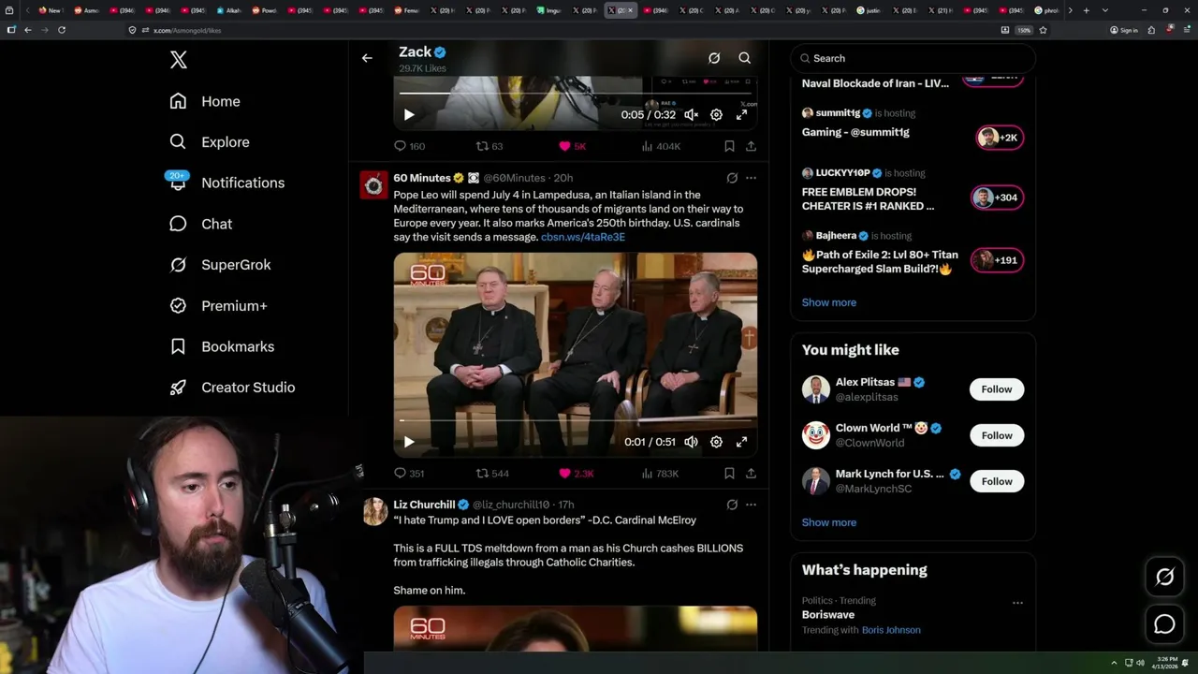Join summit1g space with +2K listeners
This screenshot has width=1198, height=674.
point(1000,138)
